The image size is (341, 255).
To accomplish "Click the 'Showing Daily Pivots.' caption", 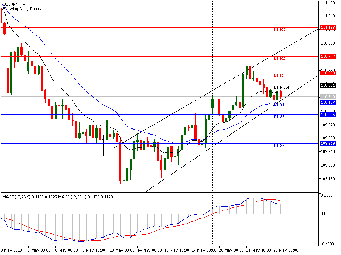I will 23,9.
